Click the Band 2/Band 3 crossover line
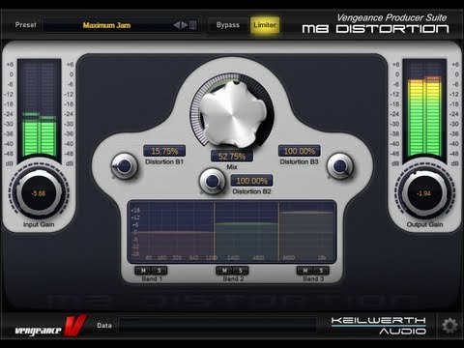Screen dimensions: 464x348 (x=278, y=232)
